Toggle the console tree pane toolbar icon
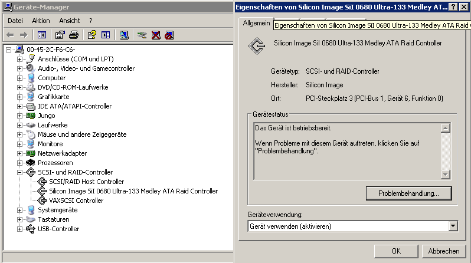Viewport: 471px width, 263px height. (x=42, y=35)
